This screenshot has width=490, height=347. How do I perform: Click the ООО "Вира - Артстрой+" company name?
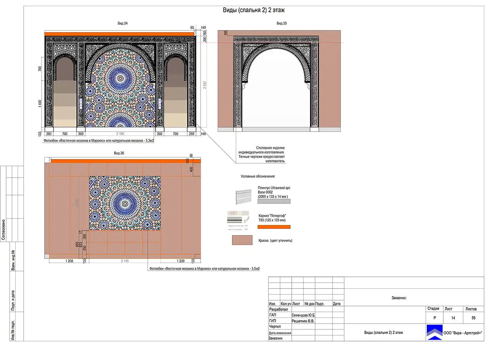click(x=462, y=332)
